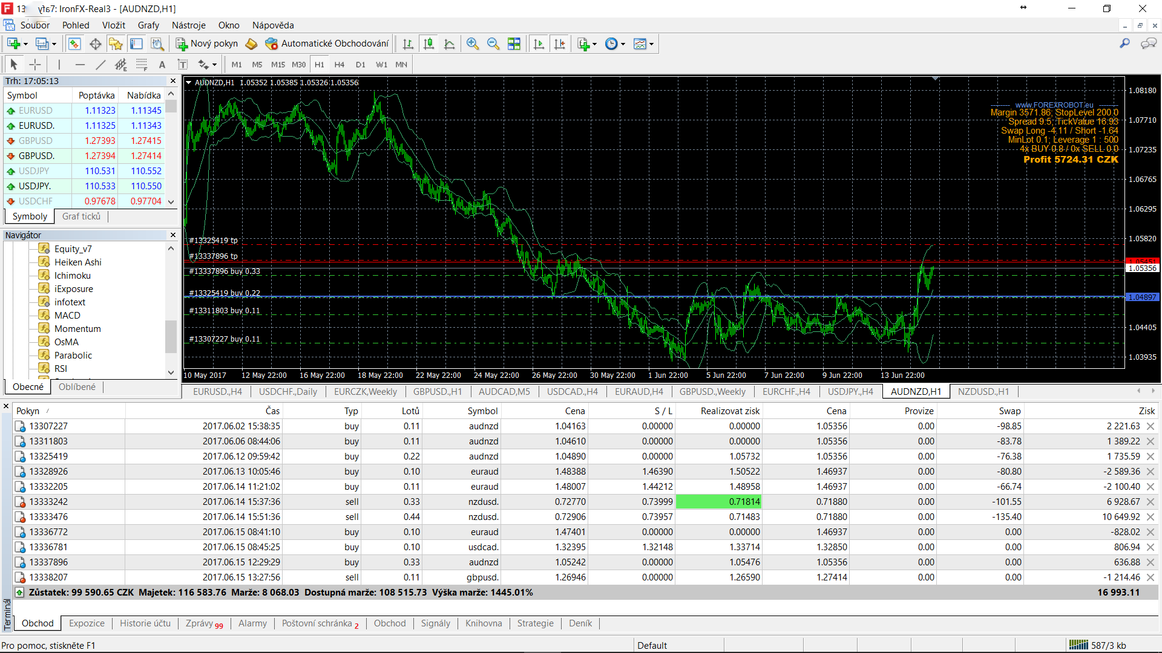The width and height of the screenshot is (1162, 653).
Task: Open the EURUSD.,H4 chart tab
Action: 217,392
